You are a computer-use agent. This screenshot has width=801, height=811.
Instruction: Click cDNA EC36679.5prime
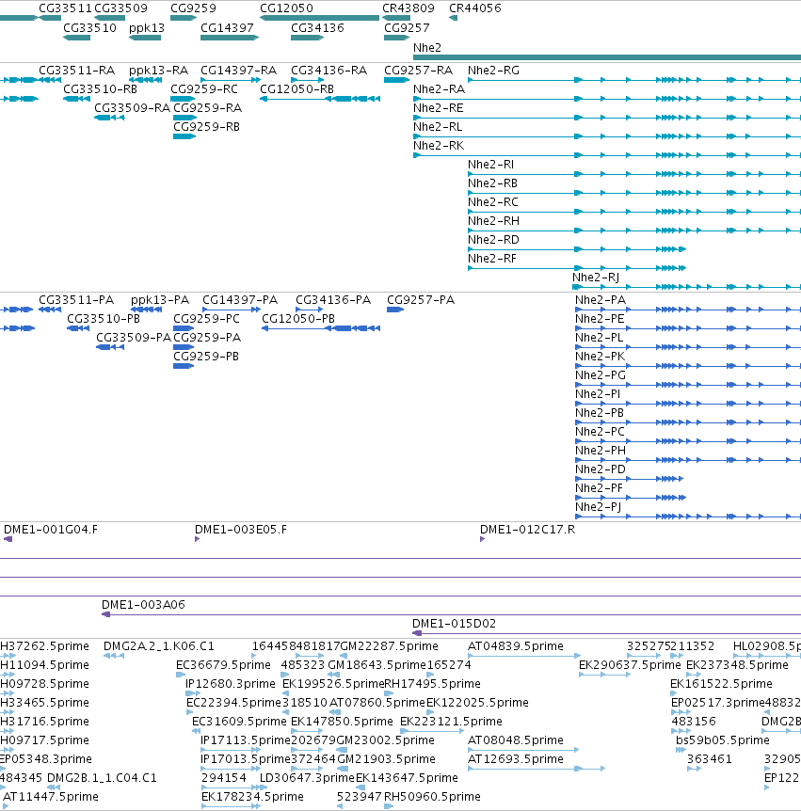pos(223,664)
